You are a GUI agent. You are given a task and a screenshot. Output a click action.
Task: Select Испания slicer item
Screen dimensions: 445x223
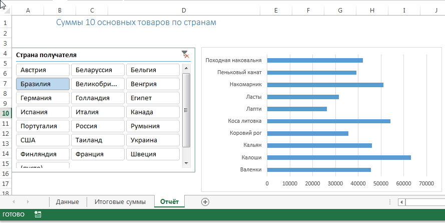[43, 112]
